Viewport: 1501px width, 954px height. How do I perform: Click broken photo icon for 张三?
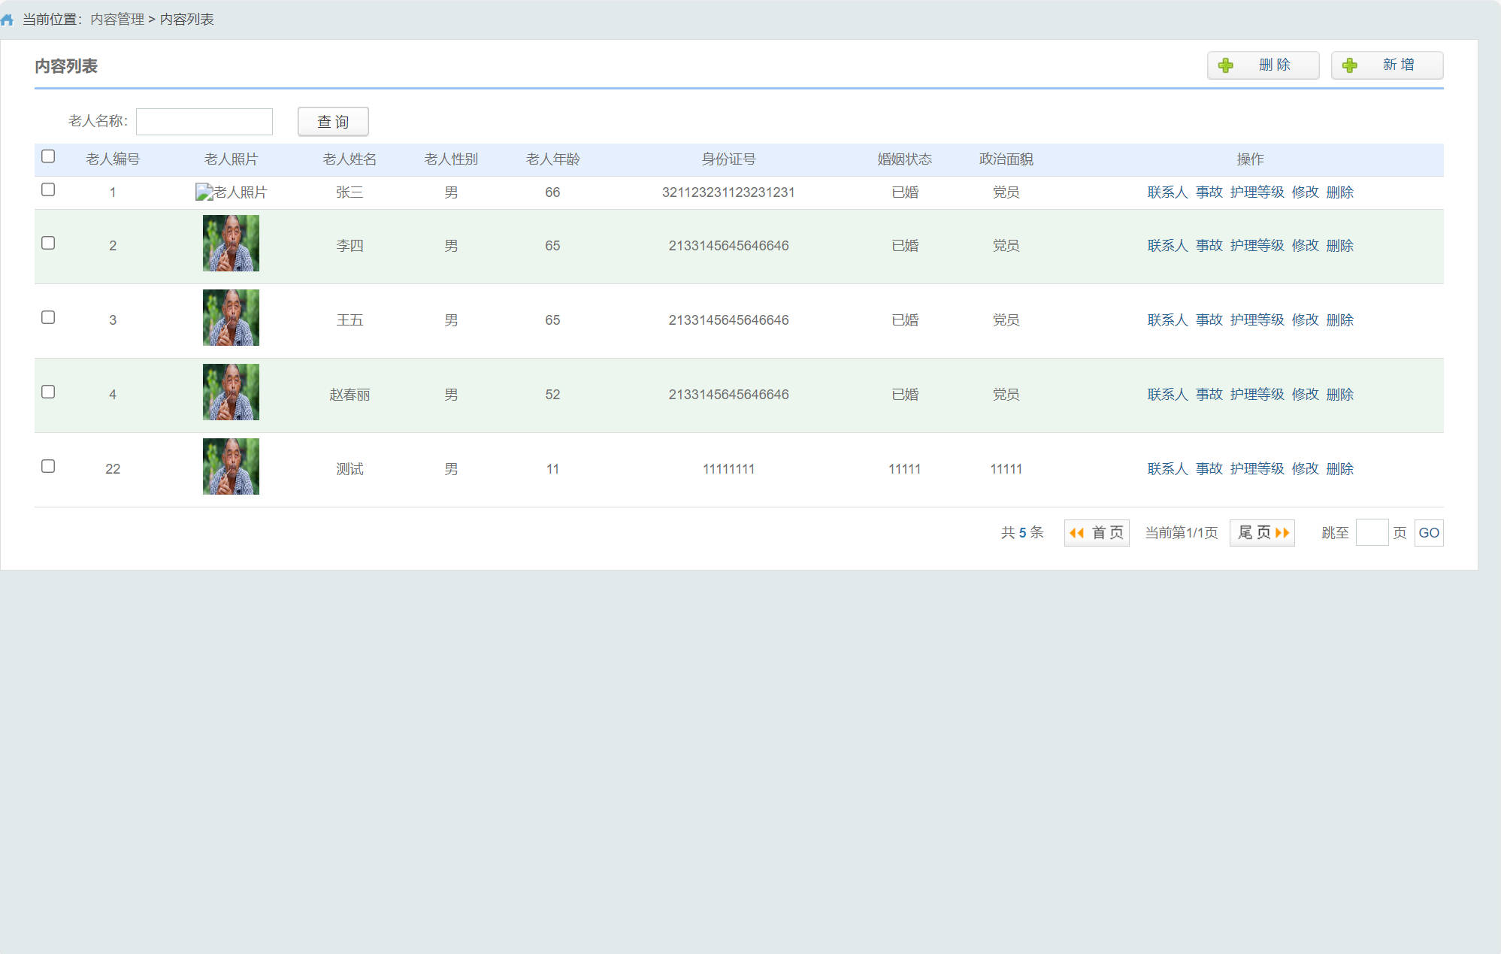pyautogui.click(x=204, y=192)
